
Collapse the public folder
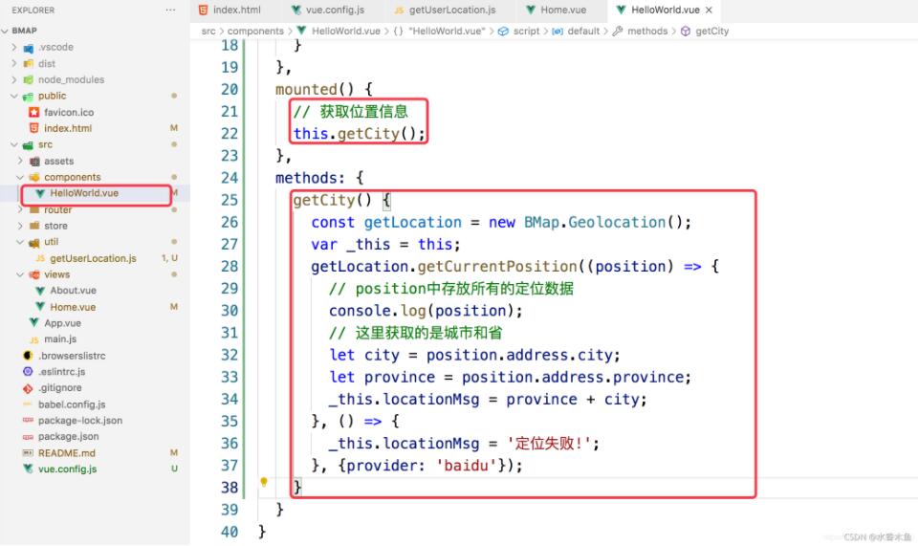[14, 96]
